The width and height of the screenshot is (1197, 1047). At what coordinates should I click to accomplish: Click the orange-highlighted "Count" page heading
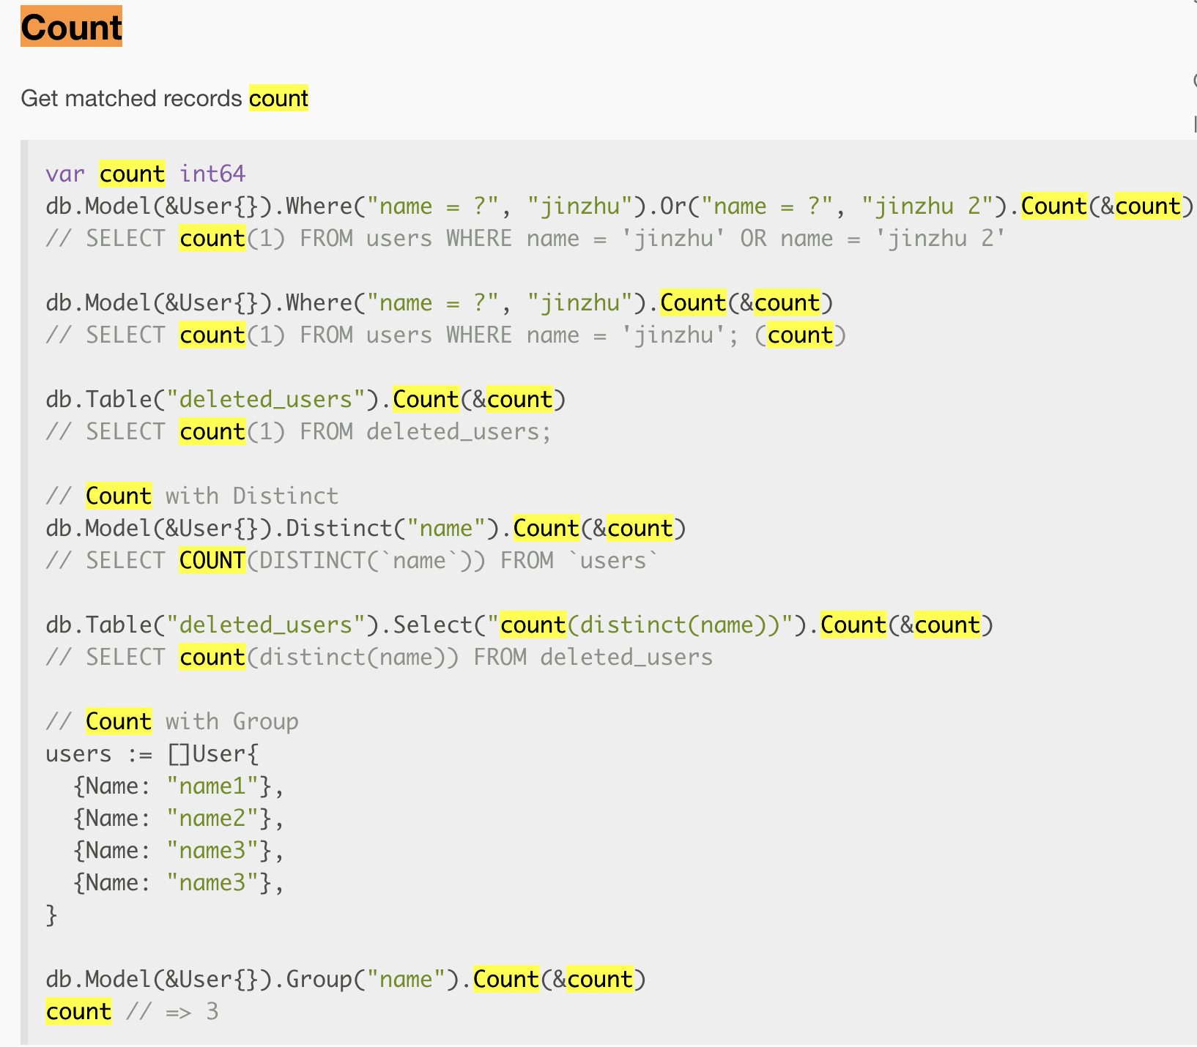70,27
